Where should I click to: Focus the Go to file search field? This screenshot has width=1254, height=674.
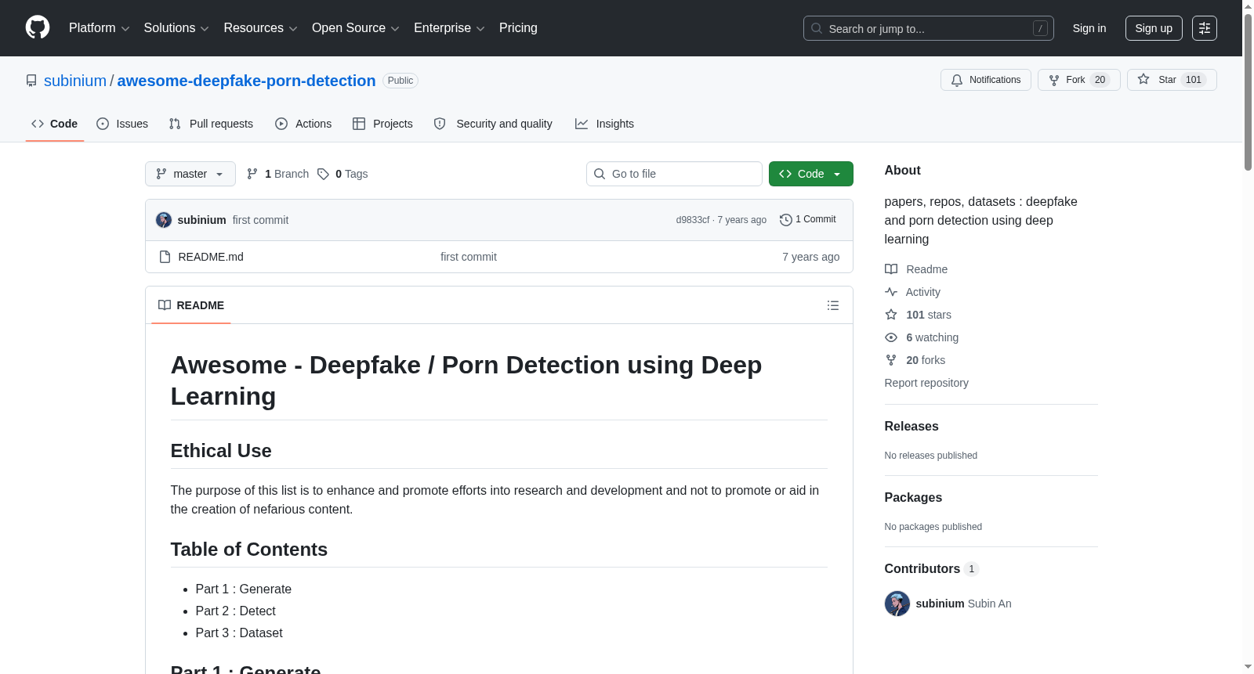[x=674, y=174]
